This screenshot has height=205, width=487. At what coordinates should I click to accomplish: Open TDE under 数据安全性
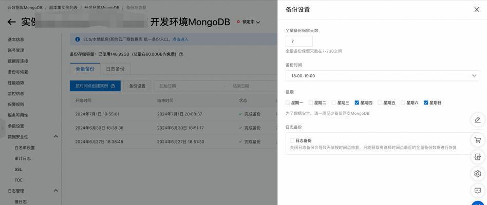click(x=18, y=180)
